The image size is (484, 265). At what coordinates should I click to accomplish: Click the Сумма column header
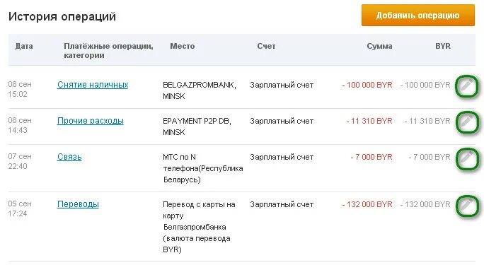379,46
